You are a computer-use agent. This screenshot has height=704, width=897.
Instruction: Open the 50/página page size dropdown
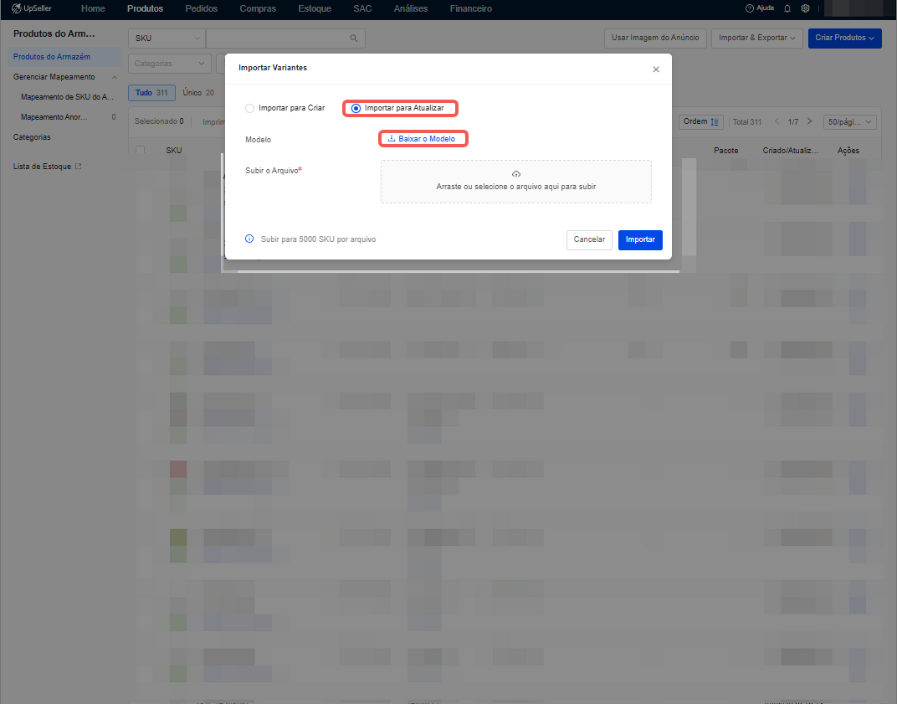click(849, 122)
